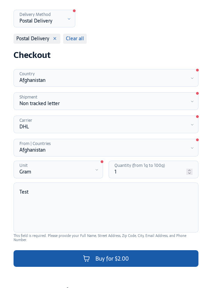The image size is (221, 288).
Task: Click the address textarea containing Test
Action: click(106, 207)
